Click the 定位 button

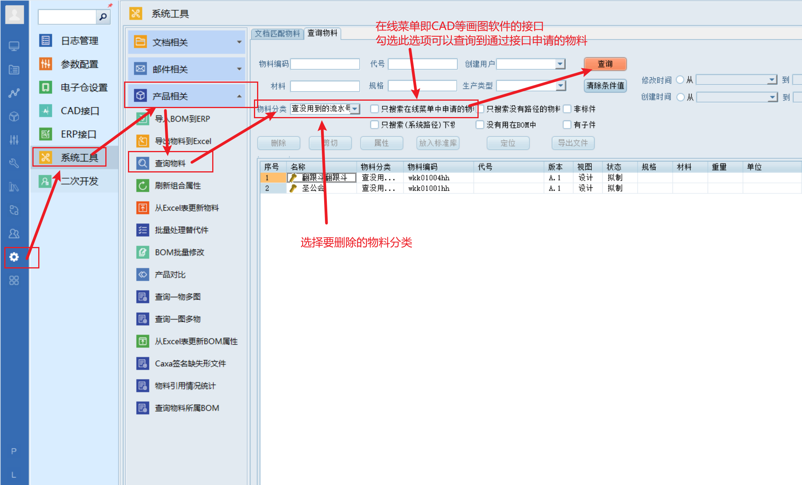point(508,143)
